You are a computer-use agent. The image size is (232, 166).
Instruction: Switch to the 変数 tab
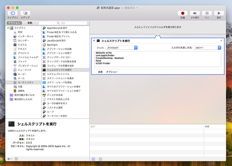pos(30,23)
